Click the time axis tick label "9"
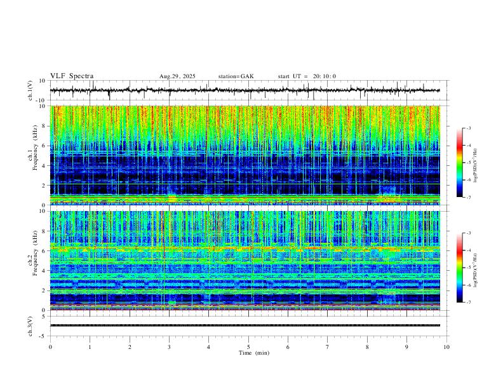 406,347
